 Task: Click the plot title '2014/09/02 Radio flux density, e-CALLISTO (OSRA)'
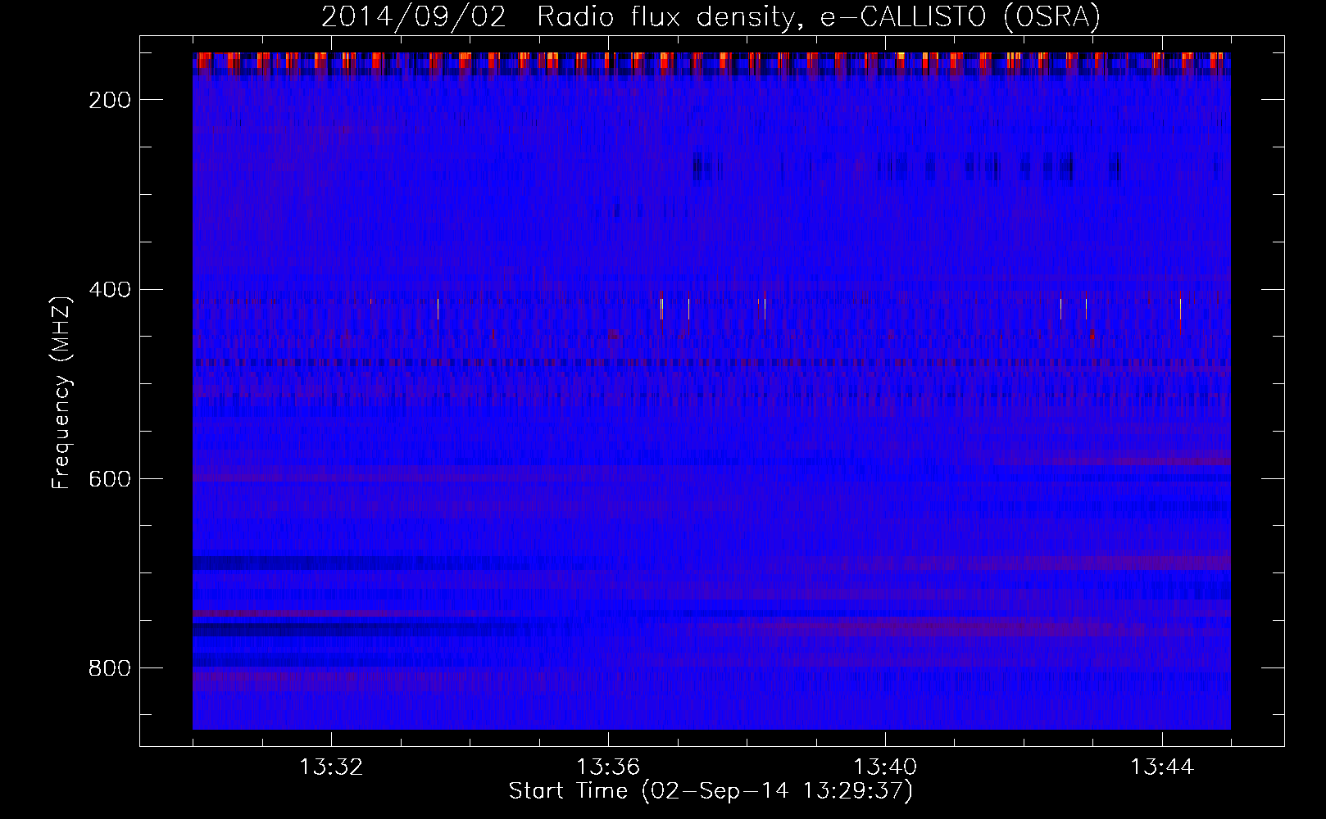point(711,17)
